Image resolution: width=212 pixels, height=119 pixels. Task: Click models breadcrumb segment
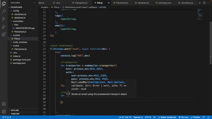point(44,7)
